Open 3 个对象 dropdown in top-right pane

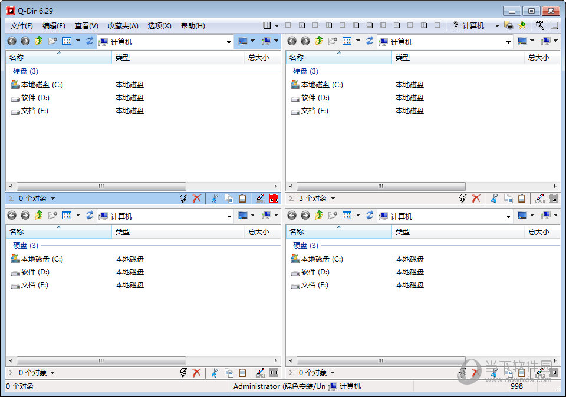click(333, 198)
